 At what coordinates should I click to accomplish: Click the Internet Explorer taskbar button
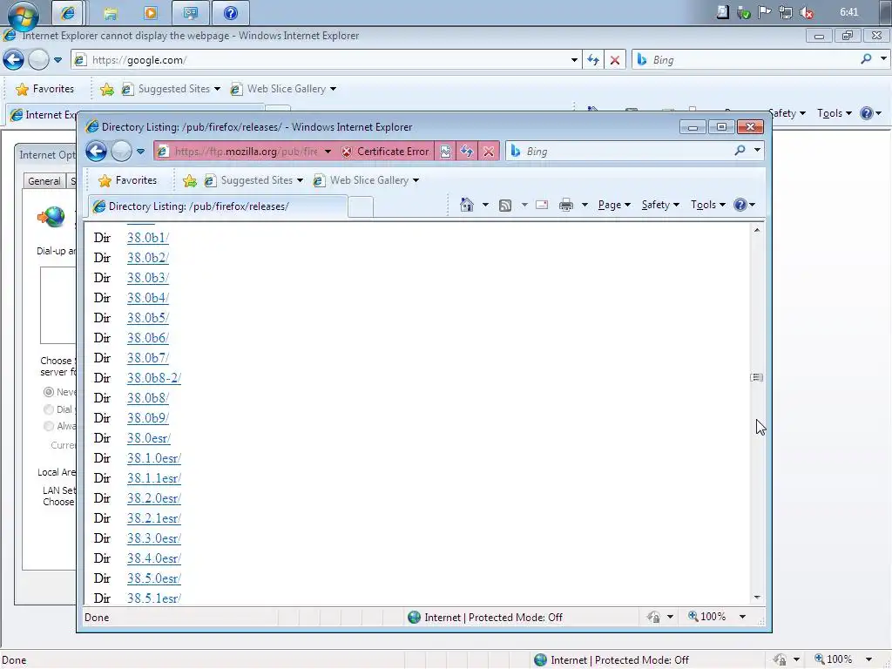pyautogui.click(x=68, y=13)
